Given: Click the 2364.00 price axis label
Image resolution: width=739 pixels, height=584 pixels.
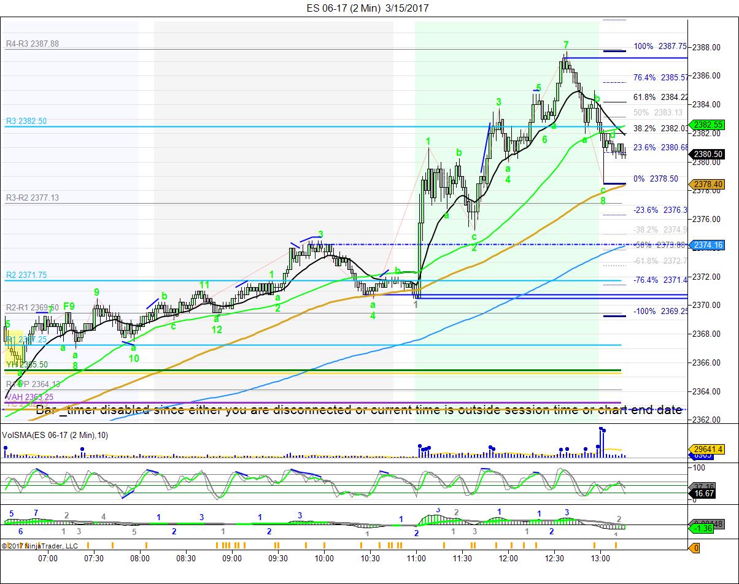Looking at the screenshot, I should pos(707,391).
